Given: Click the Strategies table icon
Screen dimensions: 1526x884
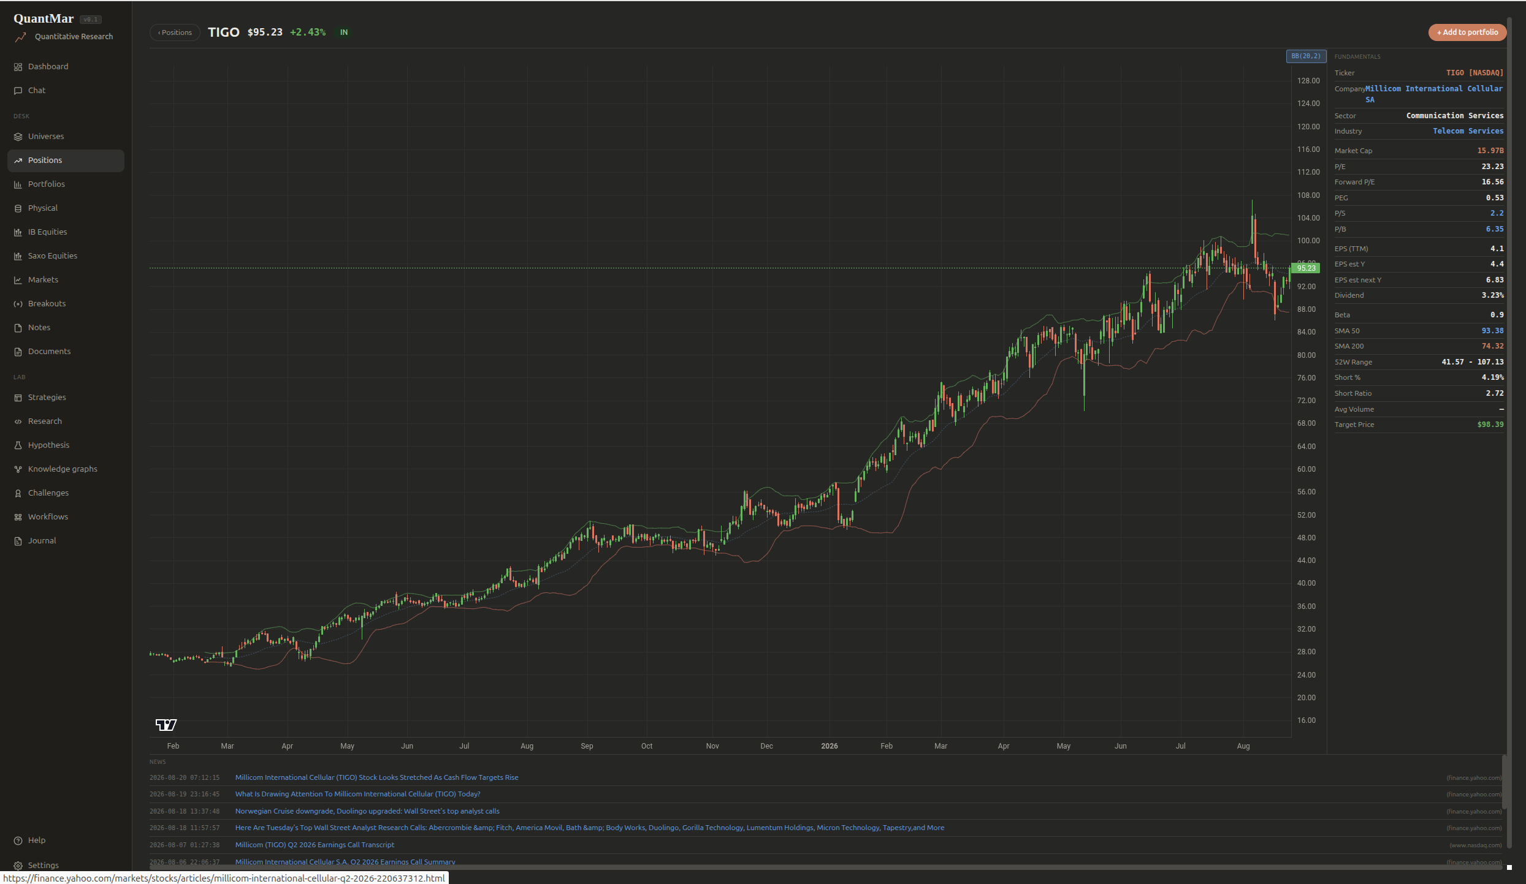Looking at the screenshot, I should click(18, 398).
